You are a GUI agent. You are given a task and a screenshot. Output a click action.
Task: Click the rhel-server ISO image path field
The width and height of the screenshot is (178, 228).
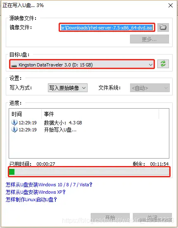tap(107, 27)
